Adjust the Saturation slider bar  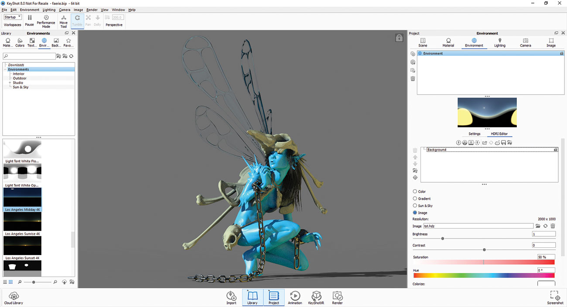[x=484, y=262]
